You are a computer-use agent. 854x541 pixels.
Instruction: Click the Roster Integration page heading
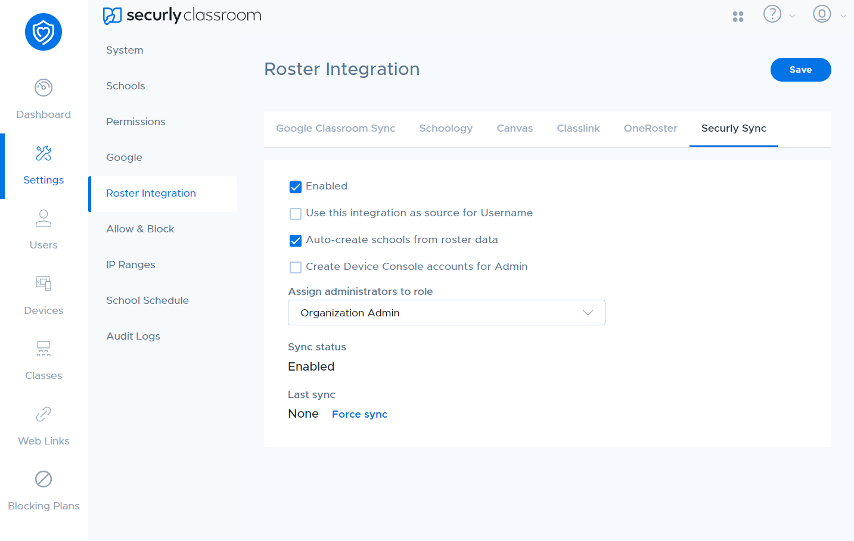point(341,69)
